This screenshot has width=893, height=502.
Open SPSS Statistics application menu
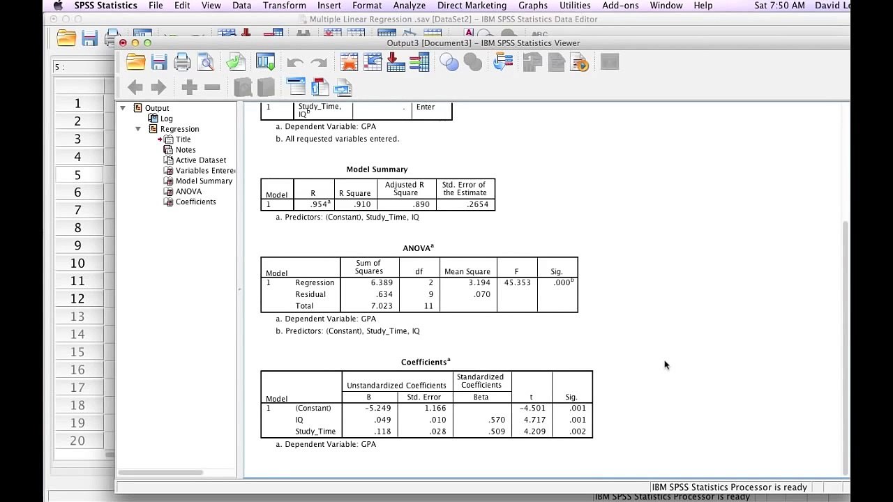click(106, 6)
